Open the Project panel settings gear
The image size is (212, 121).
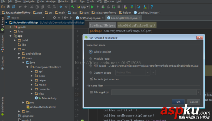65,18
